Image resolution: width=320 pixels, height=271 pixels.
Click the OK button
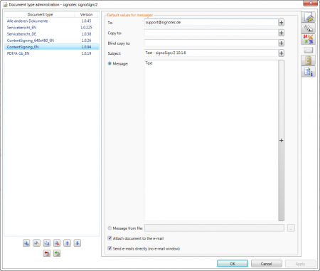[233, 264]
